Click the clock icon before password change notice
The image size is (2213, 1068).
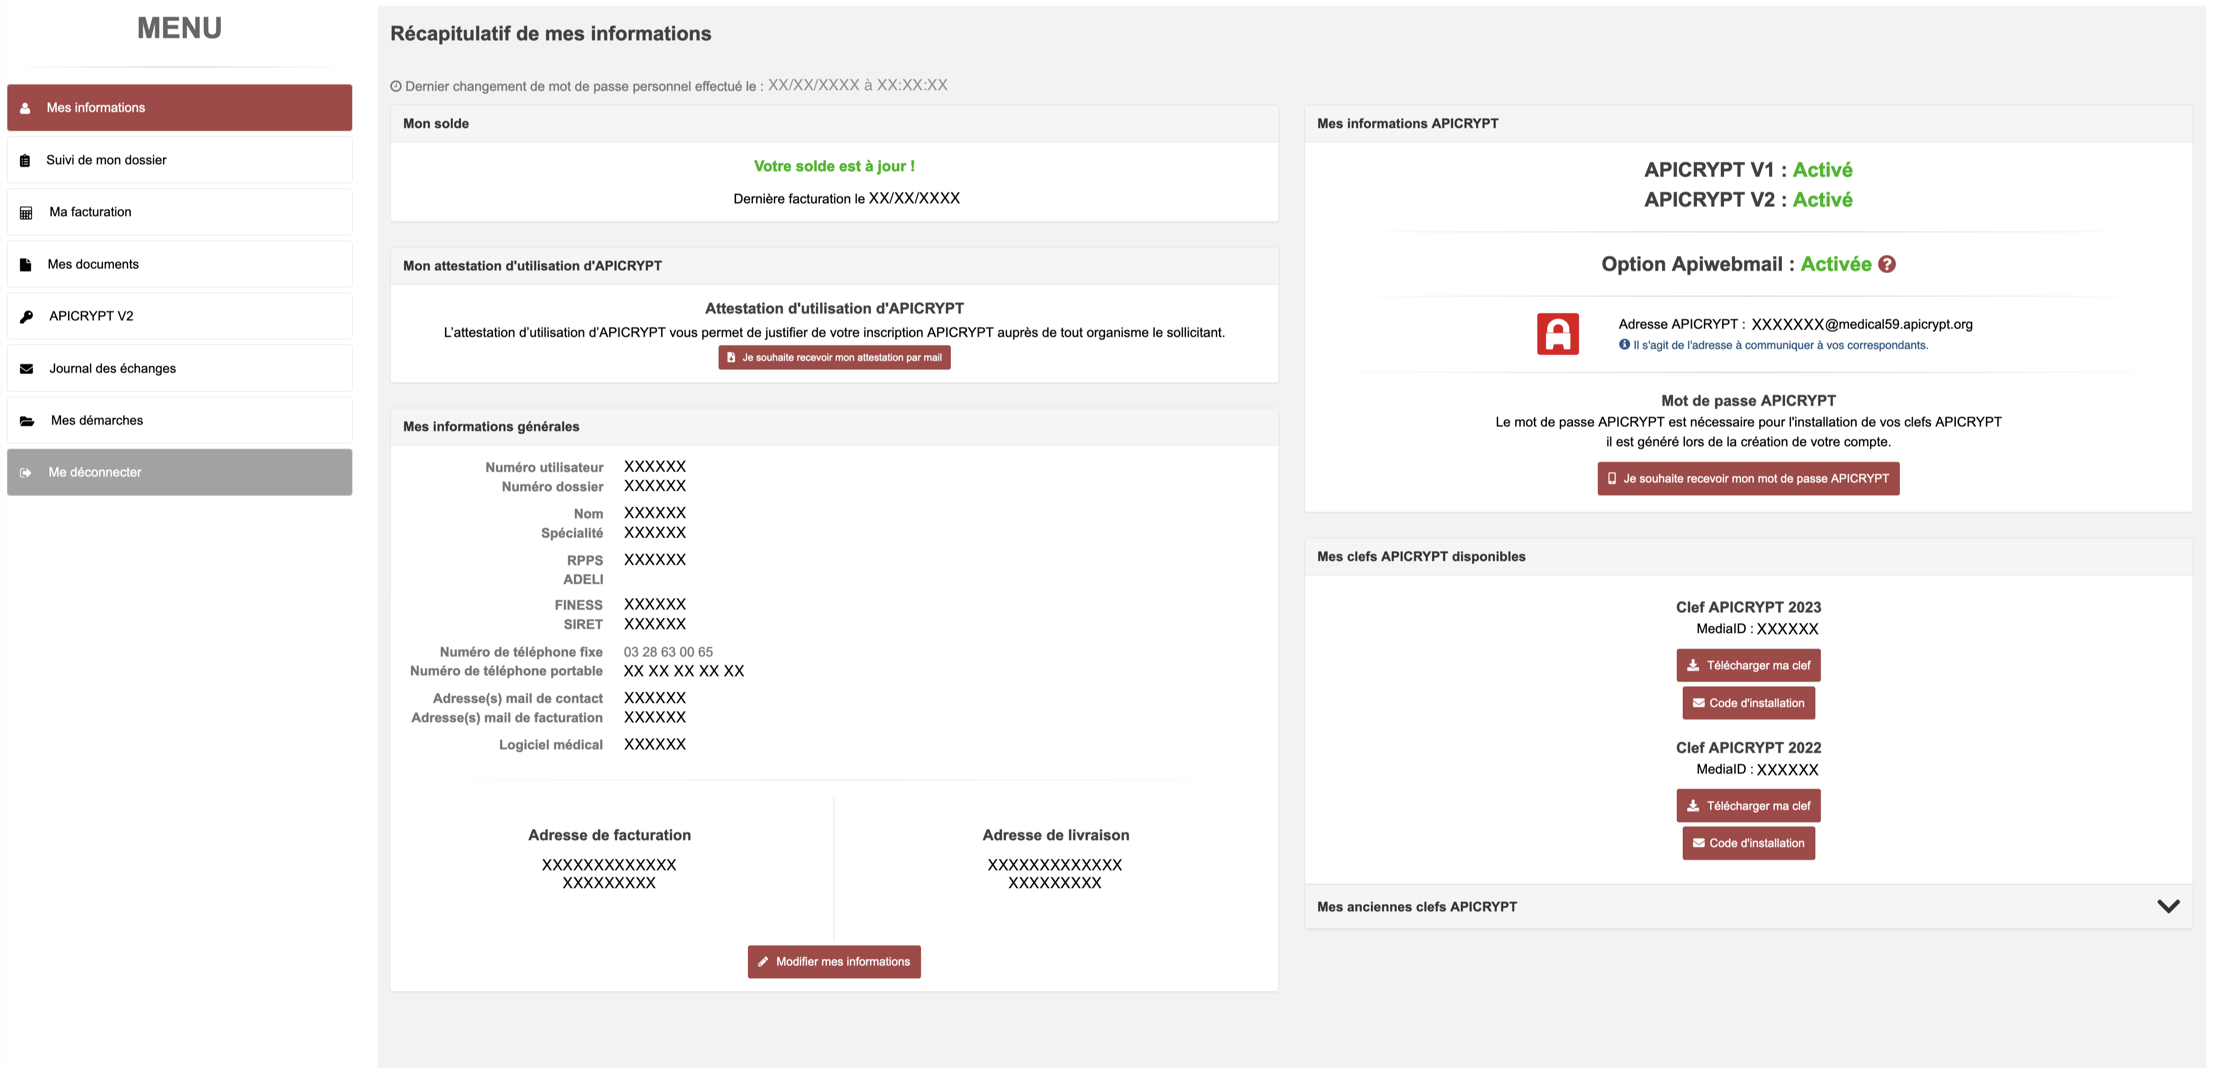tap(396, 87)
